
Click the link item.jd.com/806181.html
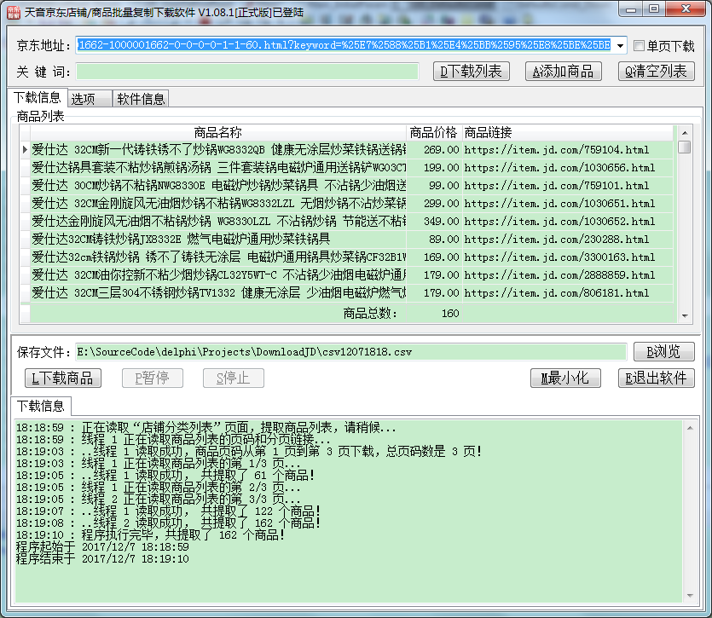(x=556, y=293)
